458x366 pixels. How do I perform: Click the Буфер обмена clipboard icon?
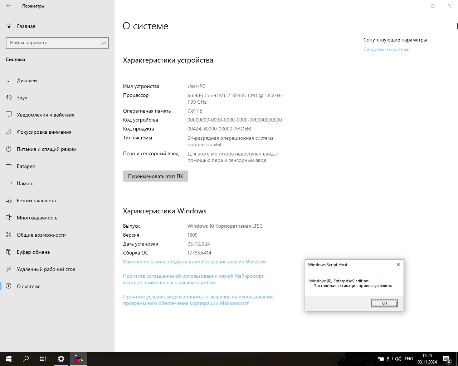(x=9, y=252)
